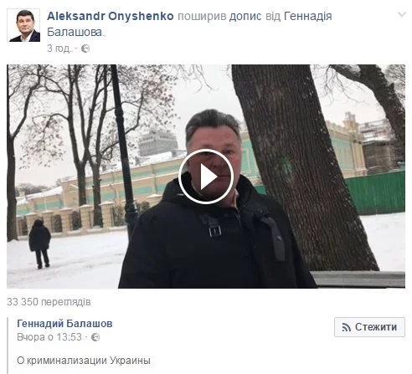The width and height of the screenshot is (412, 374).
Task: Open the shared 'допис' link
Action: pyautogui.click(x=245, y=16)
